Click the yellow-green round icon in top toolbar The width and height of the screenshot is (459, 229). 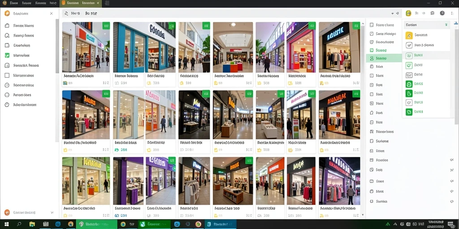(x=409, y=13)
